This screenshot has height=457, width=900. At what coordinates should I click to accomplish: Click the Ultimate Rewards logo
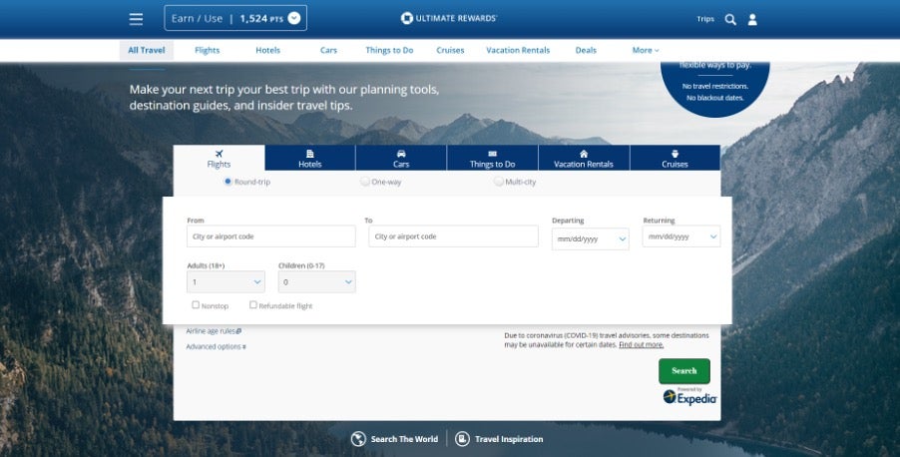(449, 18)
